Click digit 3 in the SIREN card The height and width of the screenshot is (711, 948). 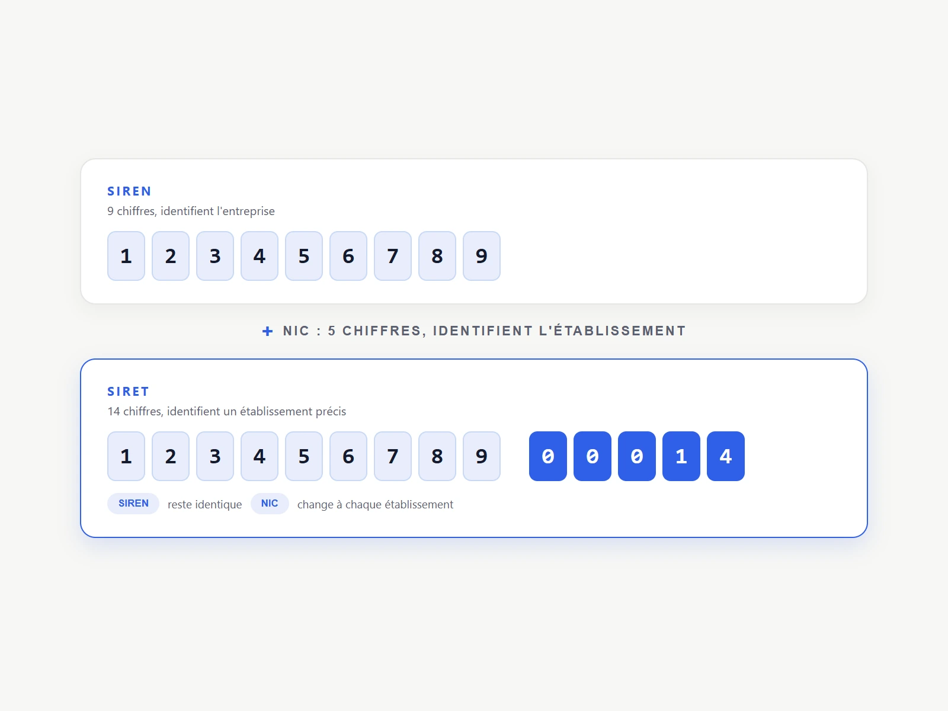tap(215, 256)
